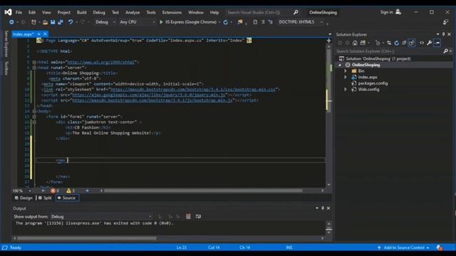Viewport: 456px width, 256px height.
Task: Click the Pending Changes Filter clock icon
Action: click(x=378, y=43)
